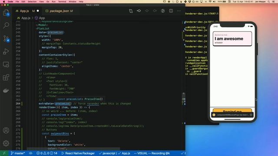Click React Native Packager in status bar
278x156 pixels.
click(x=78, y=153)
